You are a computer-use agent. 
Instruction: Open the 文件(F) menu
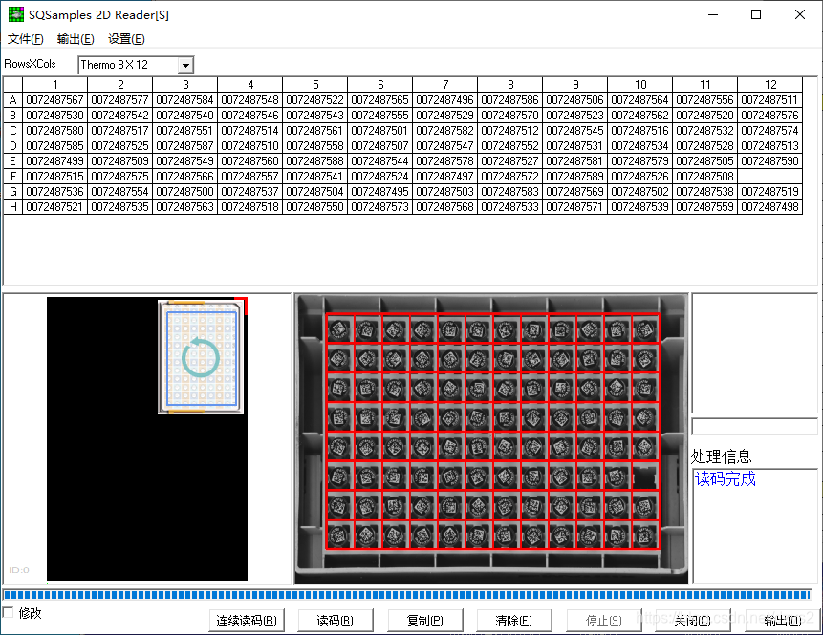pos(25,39)
